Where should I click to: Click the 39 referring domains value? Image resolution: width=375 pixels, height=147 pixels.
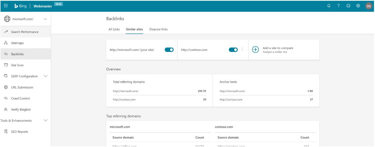[x=205, y=99]
